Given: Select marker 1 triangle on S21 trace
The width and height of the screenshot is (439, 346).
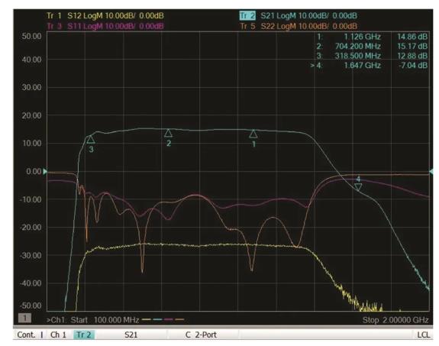Looking at the screenshot, I should (x=253, y=134).
